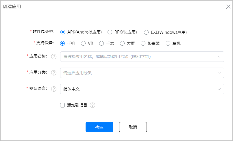
Task: Select RPK(快应用) package type
Action: (x=110, y=32)
